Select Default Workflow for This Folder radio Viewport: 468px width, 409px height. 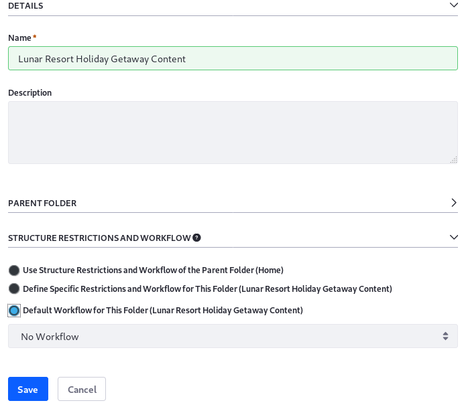coord(14,311)
